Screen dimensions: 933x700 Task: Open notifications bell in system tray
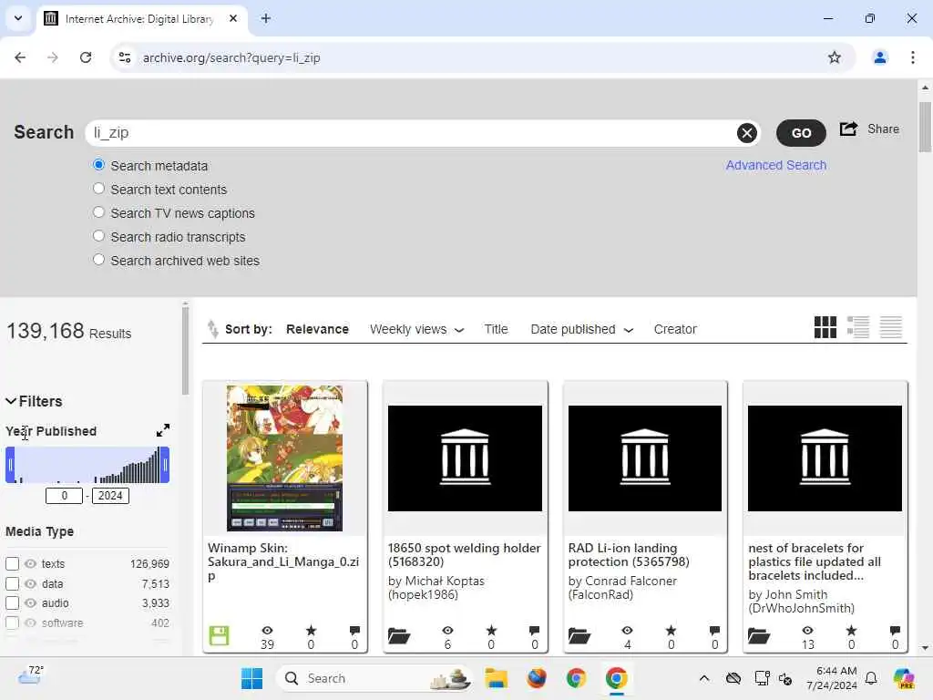click(x=871, y=678)
